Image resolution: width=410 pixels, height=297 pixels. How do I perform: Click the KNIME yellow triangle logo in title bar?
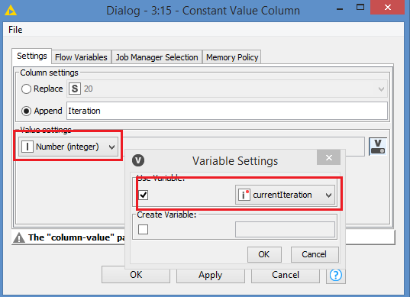pyautogui.click(x=11, y=11)
